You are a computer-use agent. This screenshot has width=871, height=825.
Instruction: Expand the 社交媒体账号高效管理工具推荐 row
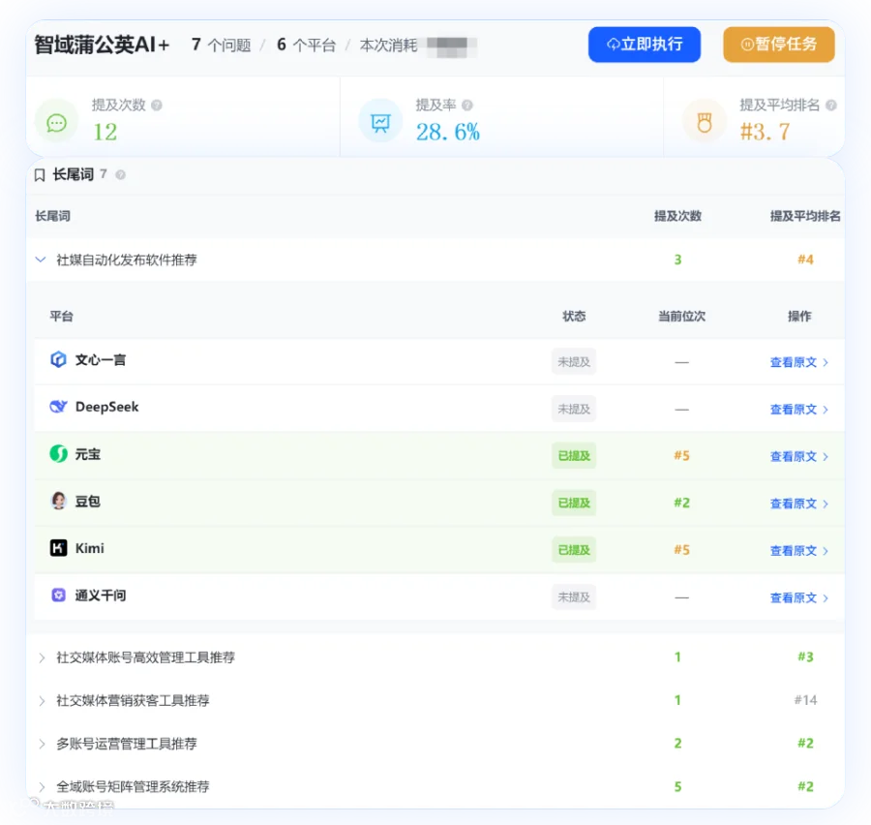click(x=42, y=657)
